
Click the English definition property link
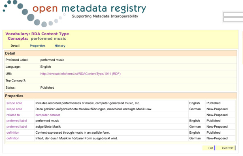pyautogui.click(x=13, y=132)
